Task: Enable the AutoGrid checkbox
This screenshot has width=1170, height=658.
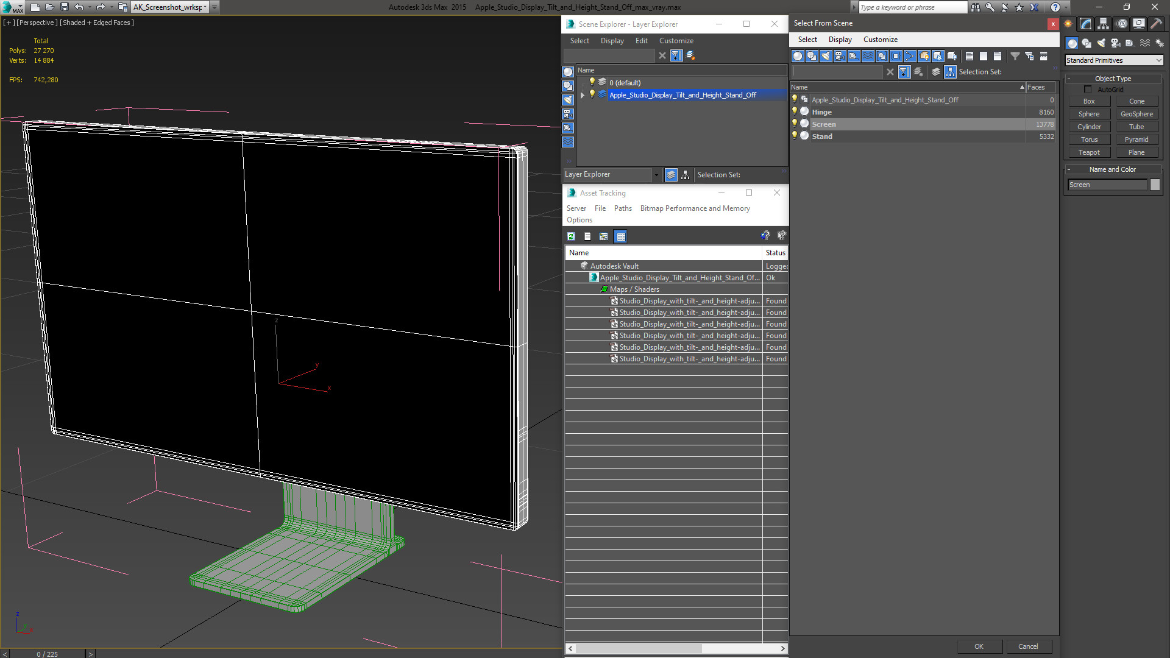Action: tap(1088, 90)
